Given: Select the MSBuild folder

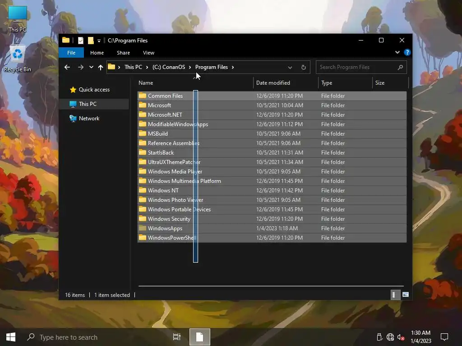Looking at the screenshot, I should click(272, 133).
